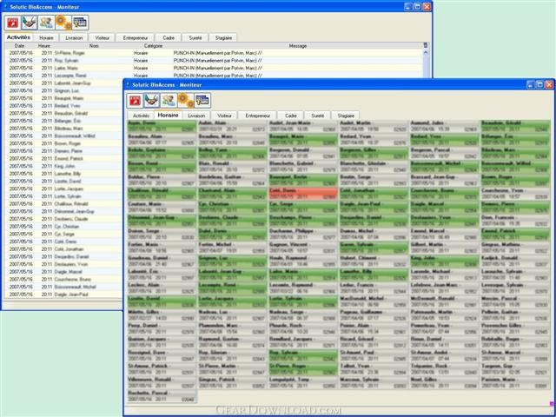Viewport: 556px width, 417px height.
Task: Open Stagiaire tab in front window
Action: tap(346, 116)
